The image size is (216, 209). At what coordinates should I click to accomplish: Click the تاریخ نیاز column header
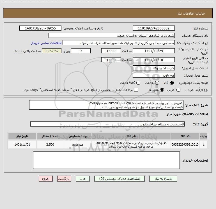[x=22, y=136]
